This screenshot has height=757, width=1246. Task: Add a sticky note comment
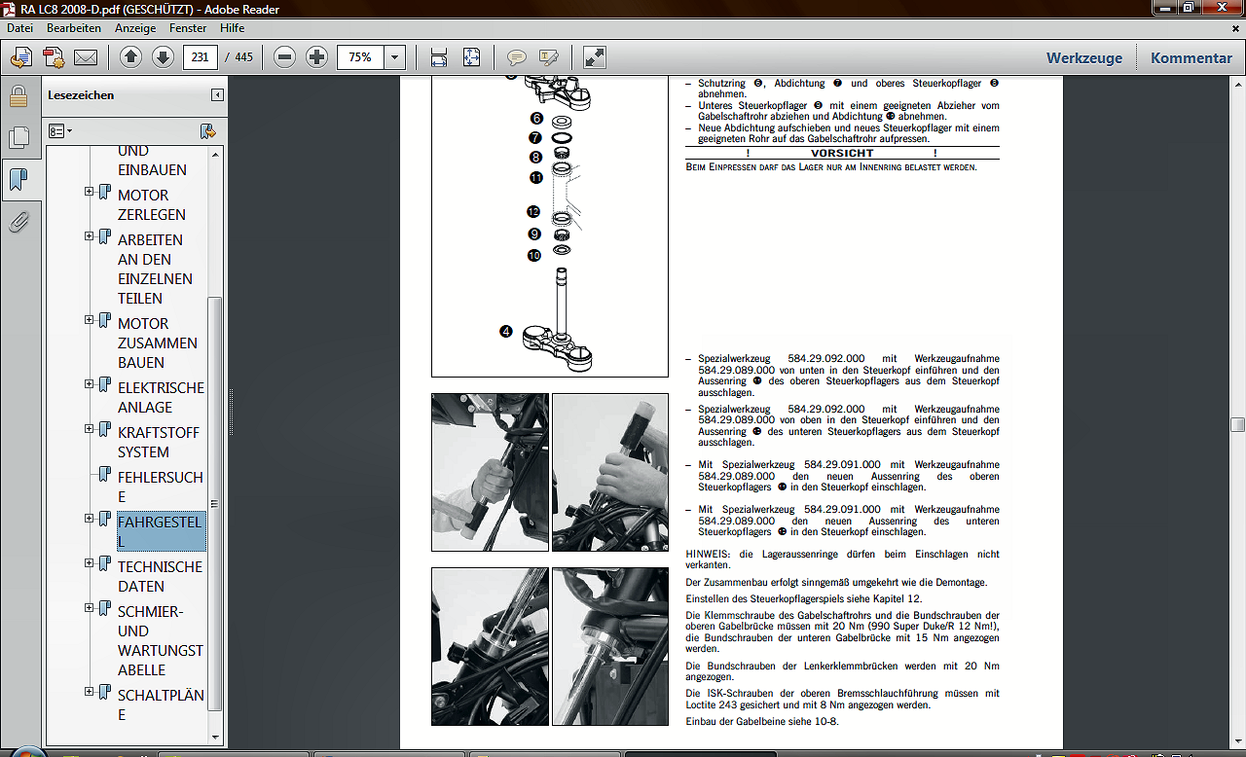tap(516, 57)
